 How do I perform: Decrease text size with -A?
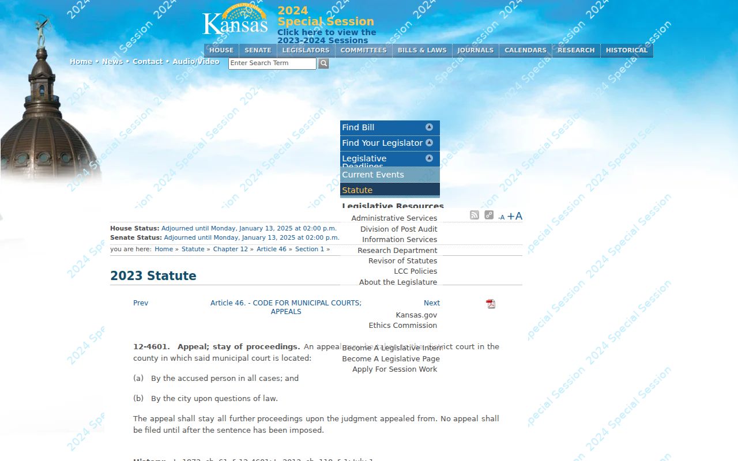tap(501, 217)
